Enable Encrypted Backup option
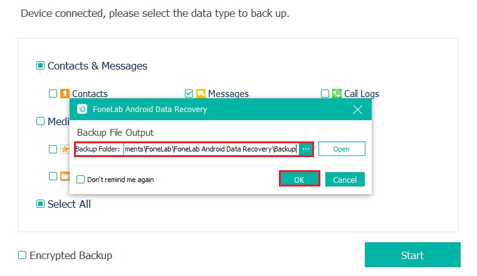The height and width of the screenshot is (276, 477). (22, 255)
